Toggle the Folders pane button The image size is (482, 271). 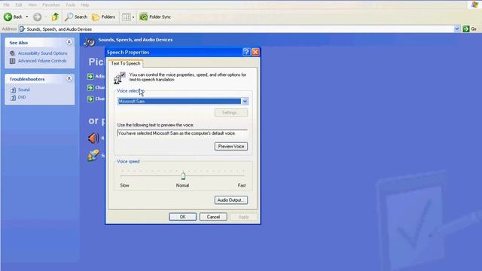(x=104, y=17)
